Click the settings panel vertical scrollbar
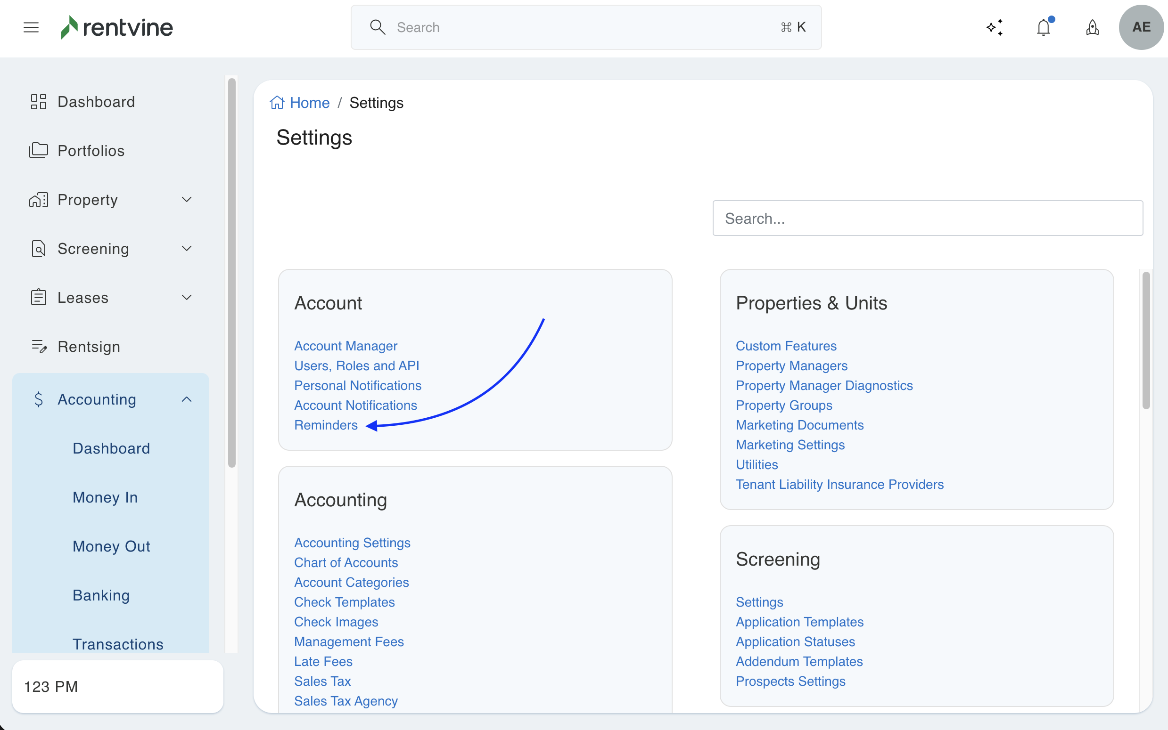 (x=1145, y=341)
